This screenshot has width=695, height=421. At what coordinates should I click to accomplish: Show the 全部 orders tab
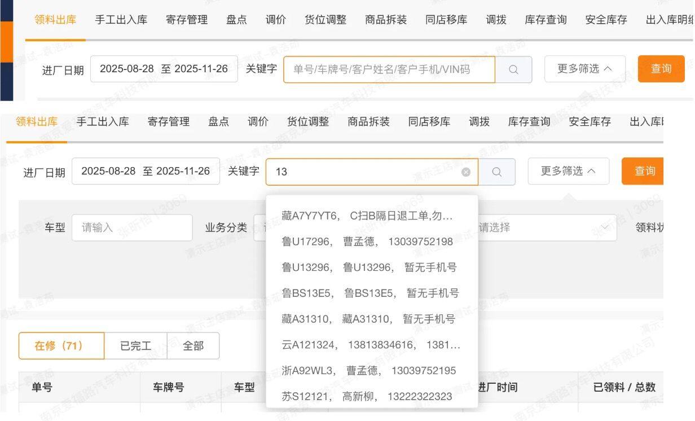point(193,346)
